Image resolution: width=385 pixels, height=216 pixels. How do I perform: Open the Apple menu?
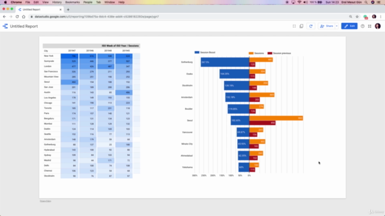(x=5, y=2)
